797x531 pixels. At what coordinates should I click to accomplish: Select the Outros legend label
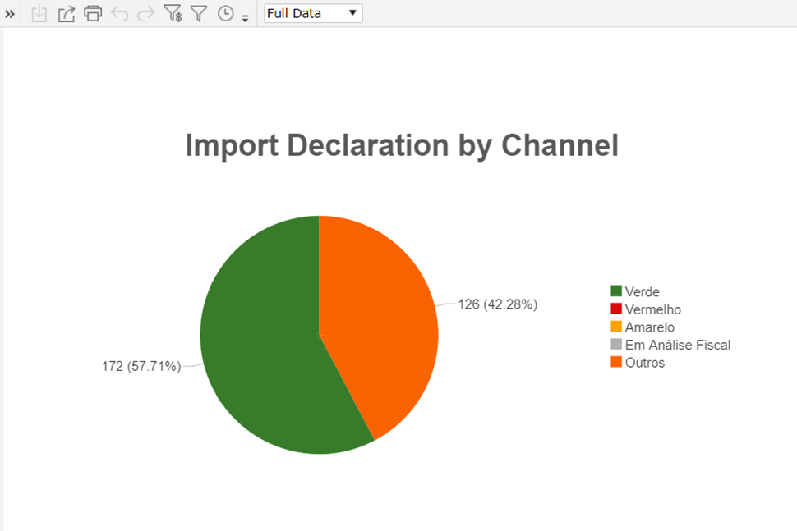[644, 363]
